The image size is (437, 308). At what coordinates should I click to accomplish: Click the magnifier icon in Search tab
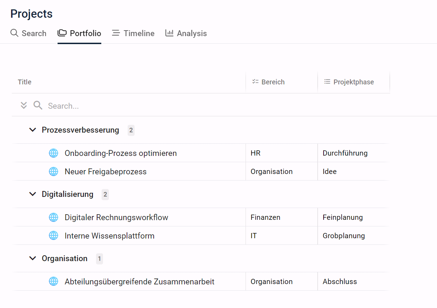tap(14, 33)
